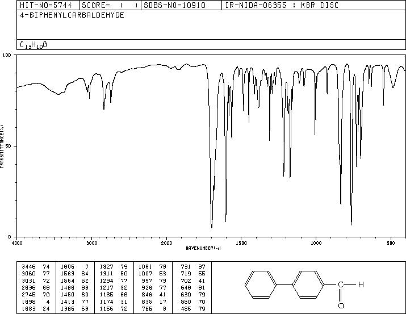Click the 1185 peak entry in table
Image resolution: width=406 pixels, height=314 pixels.
(114, 295)
